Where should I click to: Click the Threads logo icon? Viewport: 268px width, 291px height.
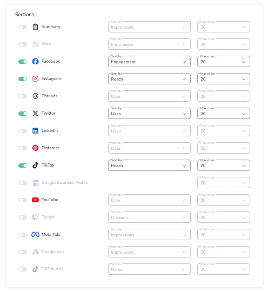click(35, 96)
